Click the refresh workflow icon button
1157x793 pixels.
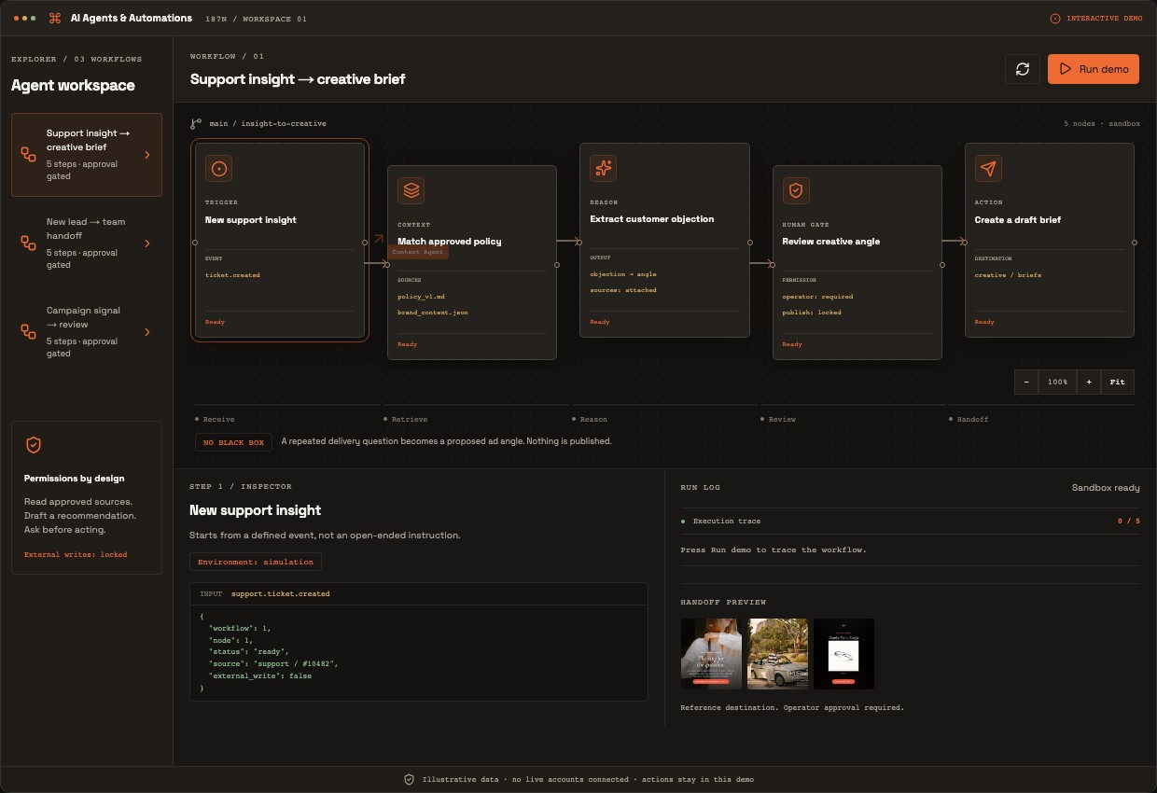point(1023,69)
